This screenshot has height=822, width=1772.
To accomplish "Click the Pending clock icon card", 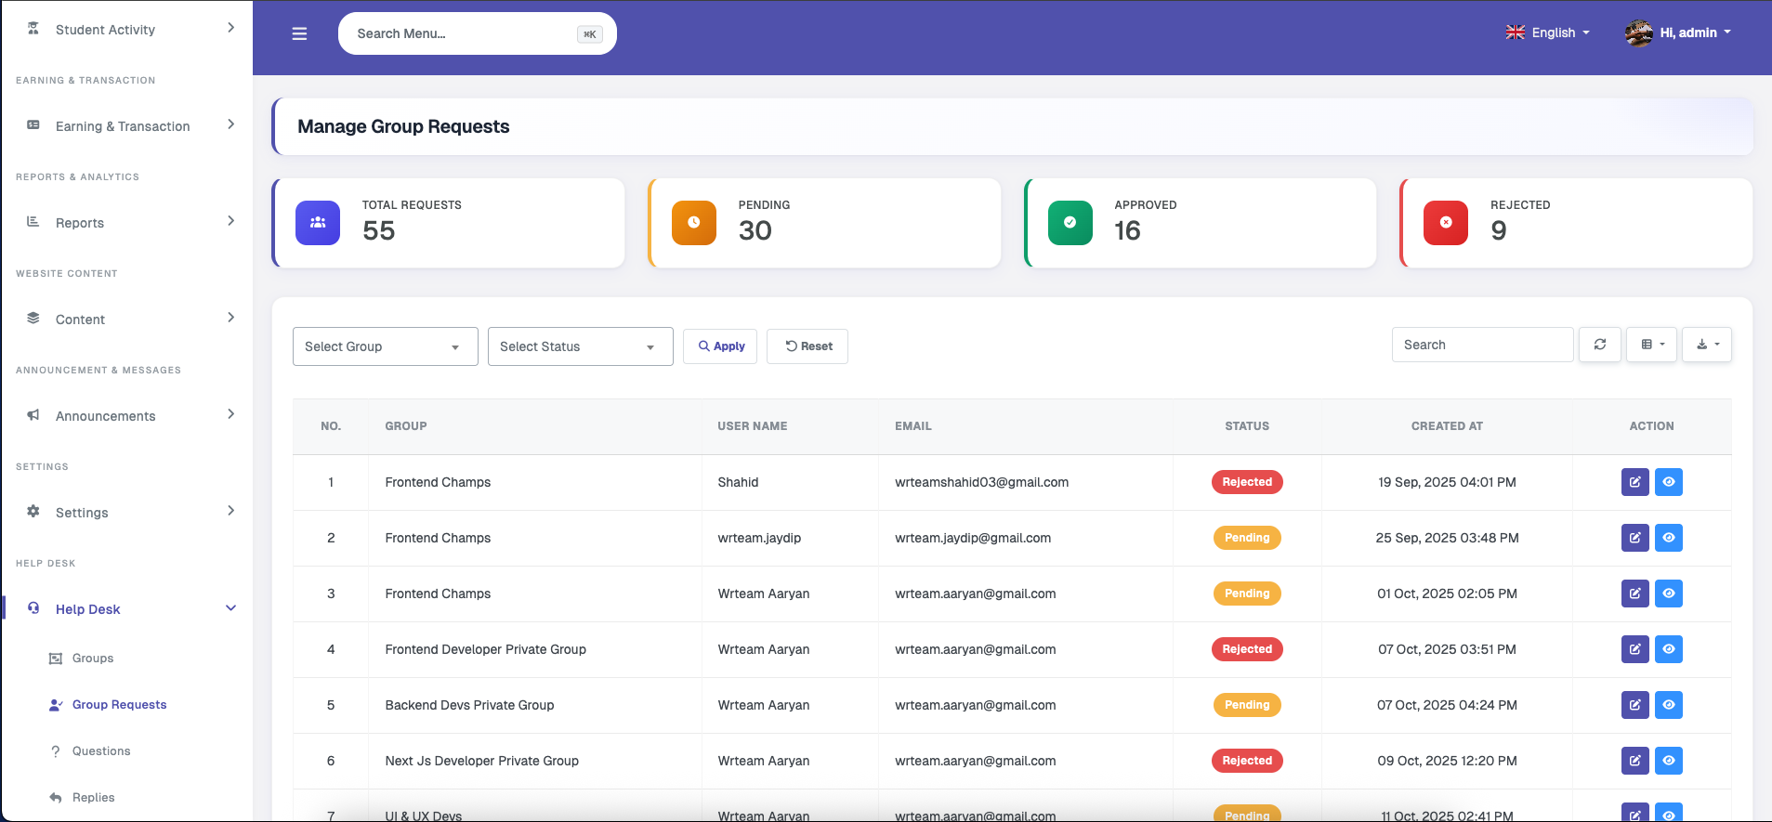I will (x=694, y=223).
